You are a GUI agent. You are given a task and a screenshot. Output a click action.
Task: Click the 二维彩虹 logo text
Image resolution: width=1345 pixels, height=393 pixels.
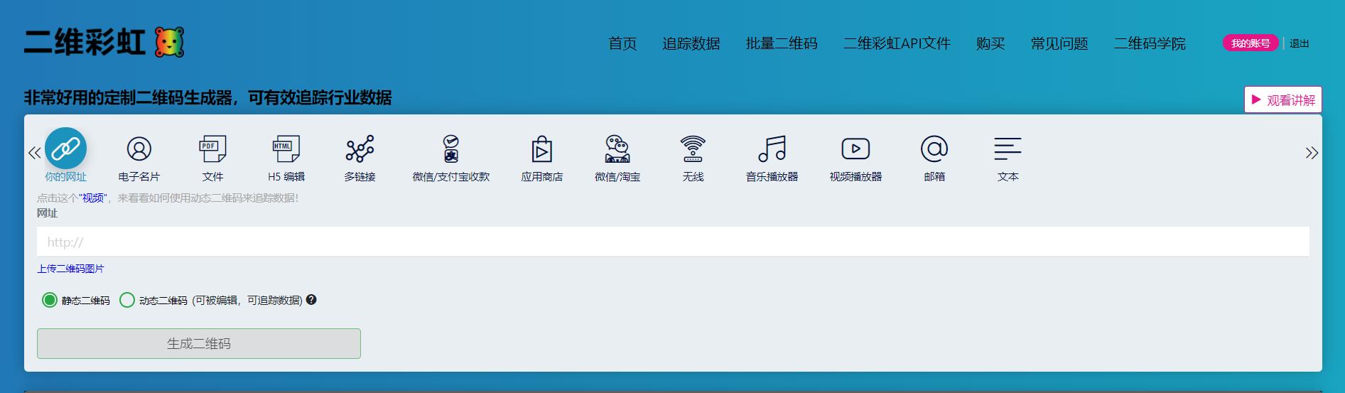(x=85, y=43)
